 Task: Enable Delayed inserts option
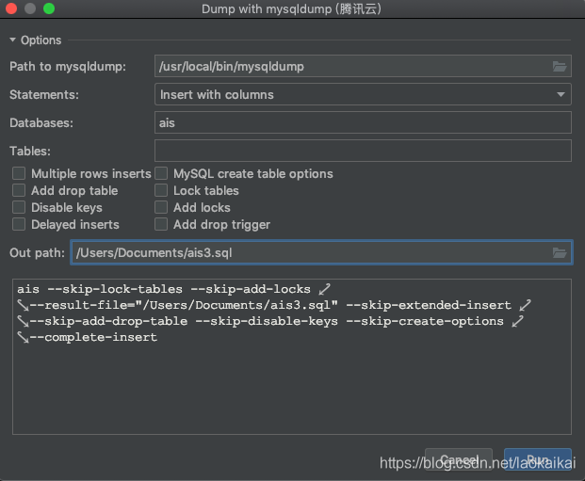point(19,225)
